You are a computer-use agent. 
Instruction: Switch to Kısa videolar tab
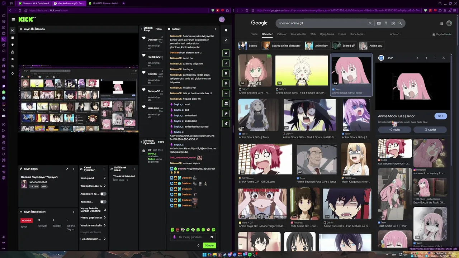click(x=298, y=34)
